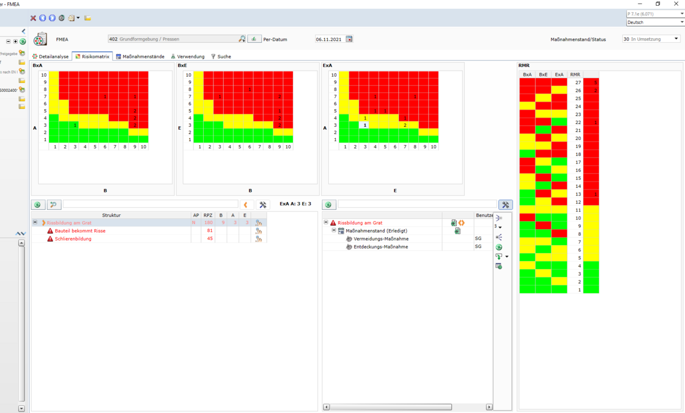Image resolution: width=685 pixels, height=413 pixels.
Task: Expand all with plus icon in sidebar
Action: [15, 42]
